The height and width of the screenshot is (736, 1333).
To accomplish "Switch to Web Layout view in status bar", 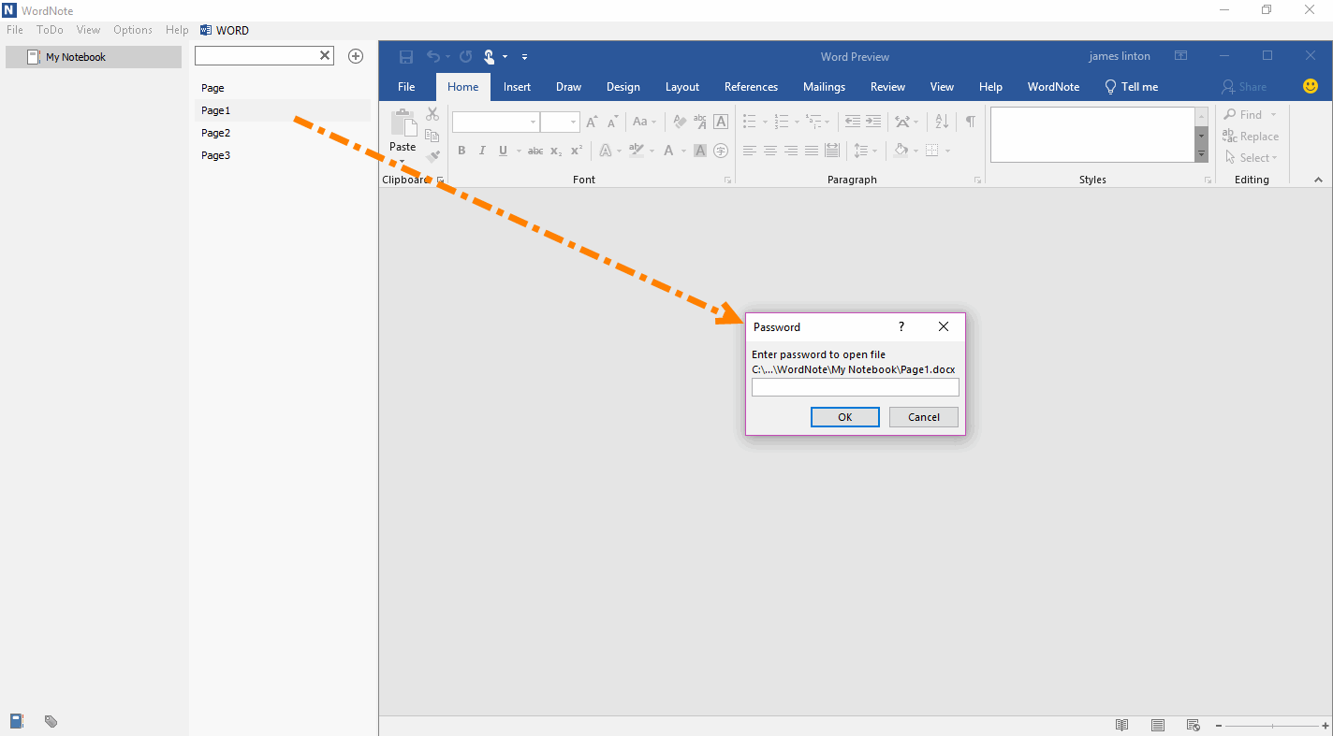I will tap(1194, 725).
